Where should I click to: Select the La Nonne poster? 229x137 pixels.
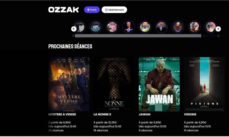point(114,84)
